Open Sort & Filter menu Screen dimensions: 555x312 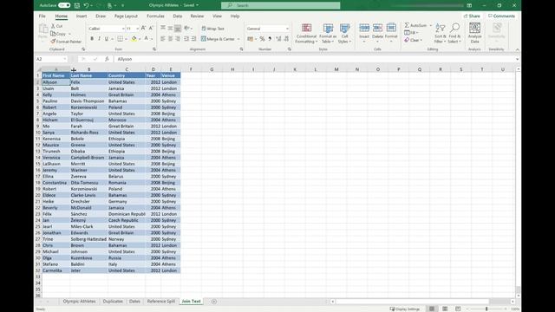tap(440, 34)
